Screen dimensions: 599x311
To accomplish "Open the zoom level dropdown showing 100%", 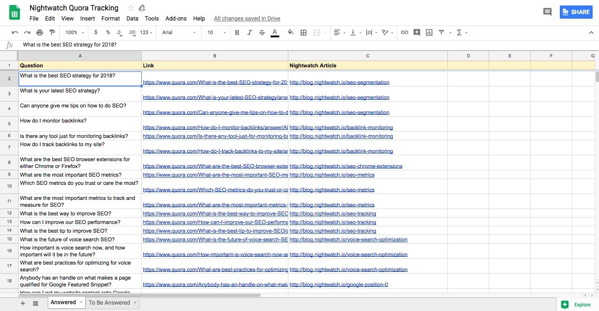I will coord(73,32).
